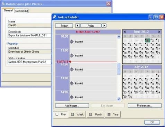Click the Schedule field Every hour
The height and width of the screenshot is (127, 165).
(x=29, y=52)
